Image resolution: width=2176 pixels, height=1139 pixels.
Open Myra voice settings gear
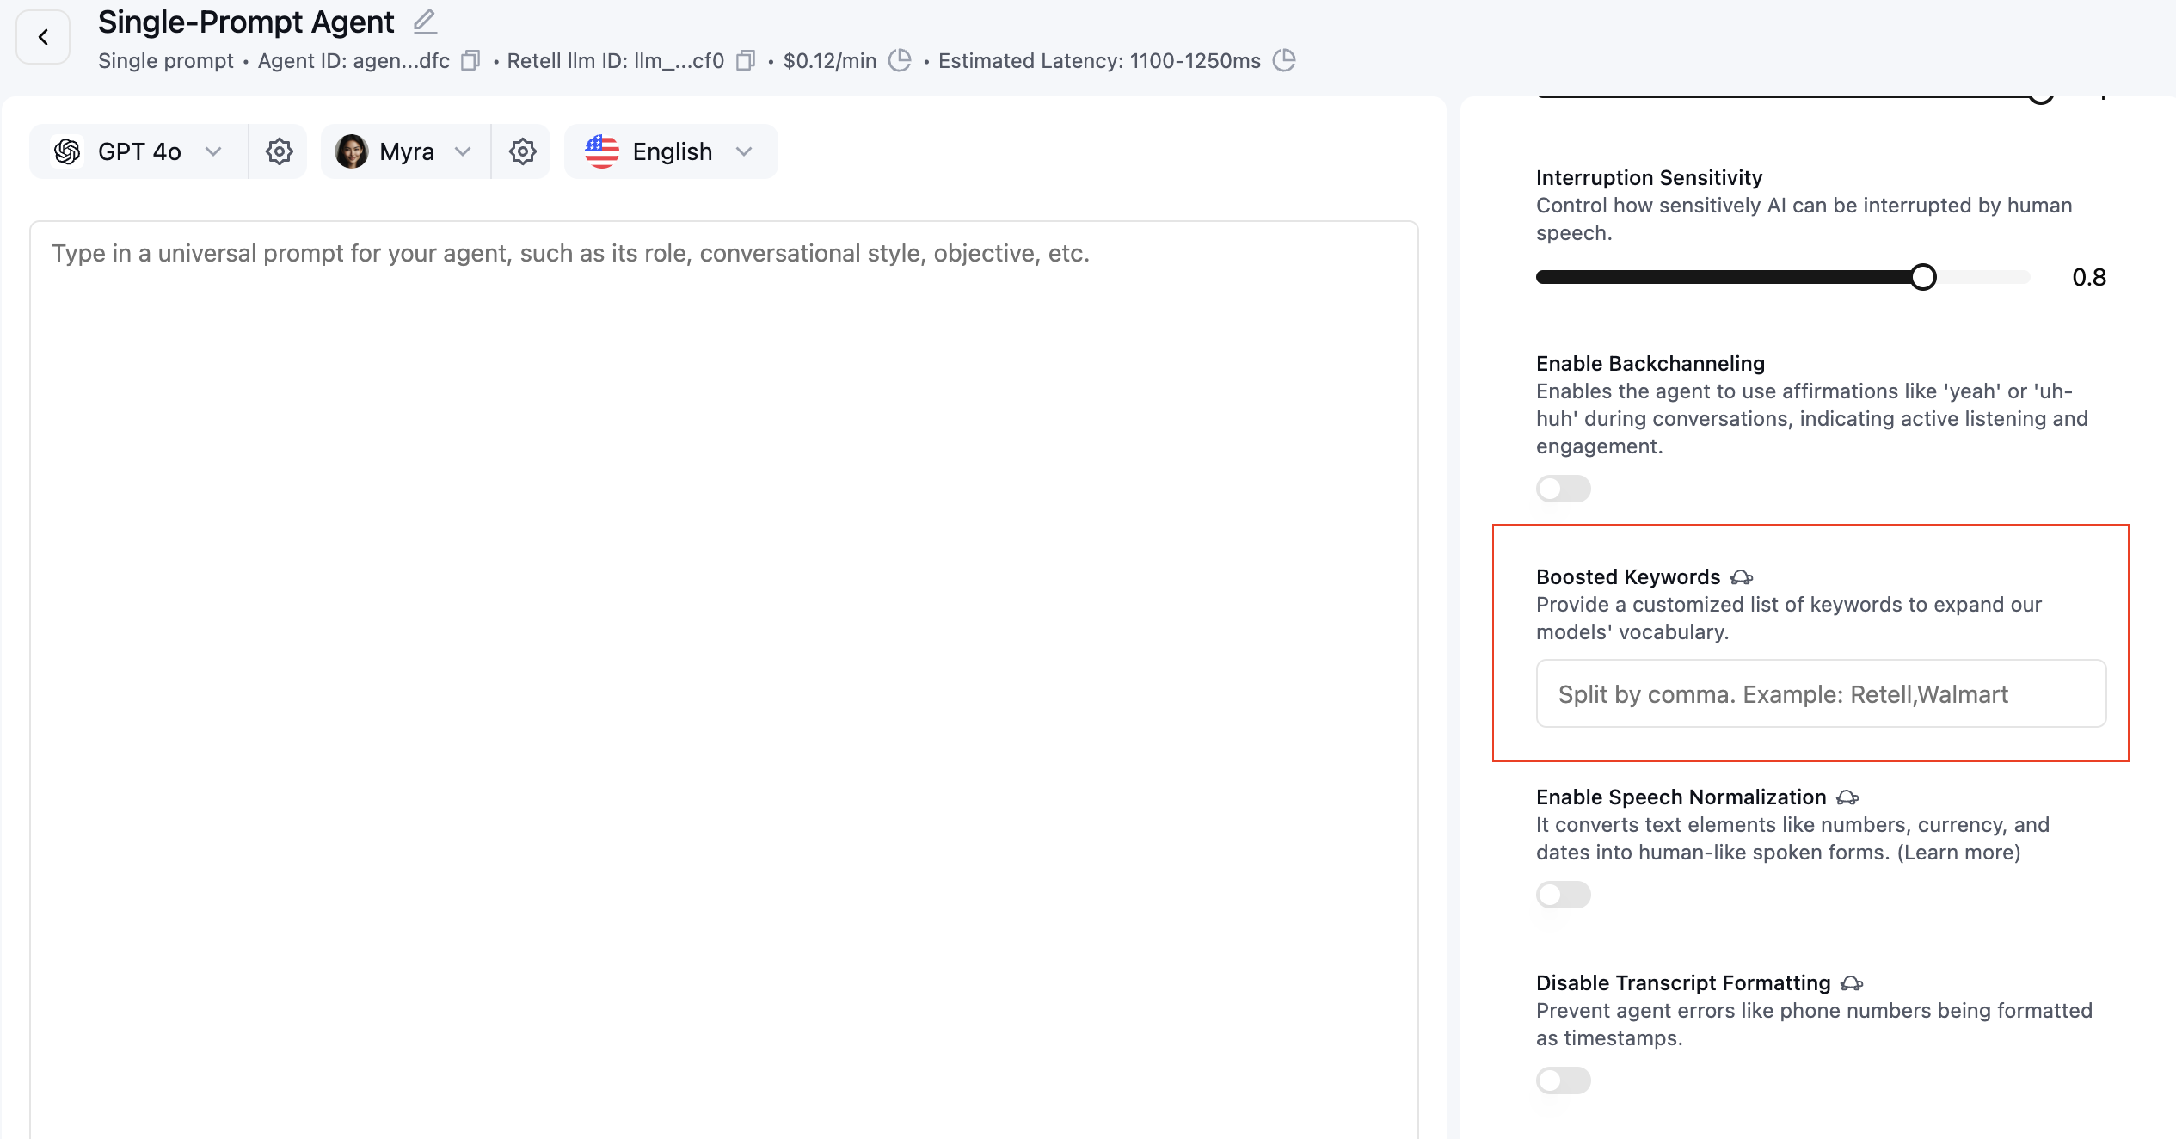(522, 151)
